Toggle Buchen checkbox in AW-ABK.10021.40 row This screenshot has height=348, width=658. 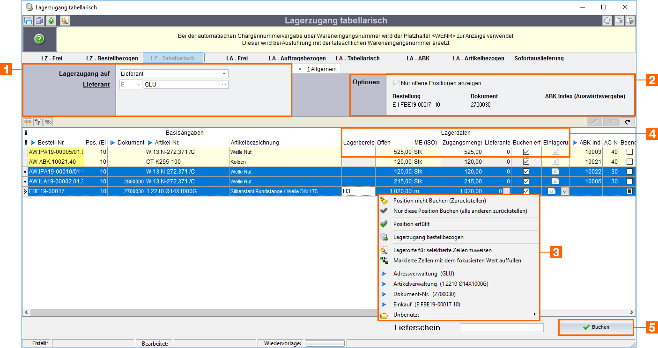526,162
